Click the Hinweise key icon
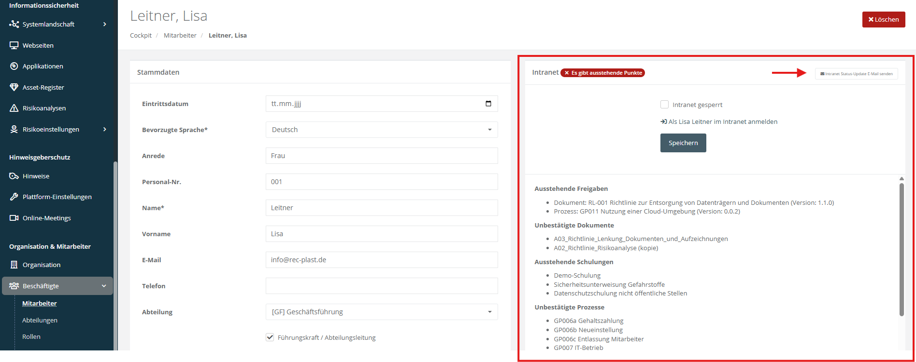This screenshot has height=362, width=916. point(14,176)
